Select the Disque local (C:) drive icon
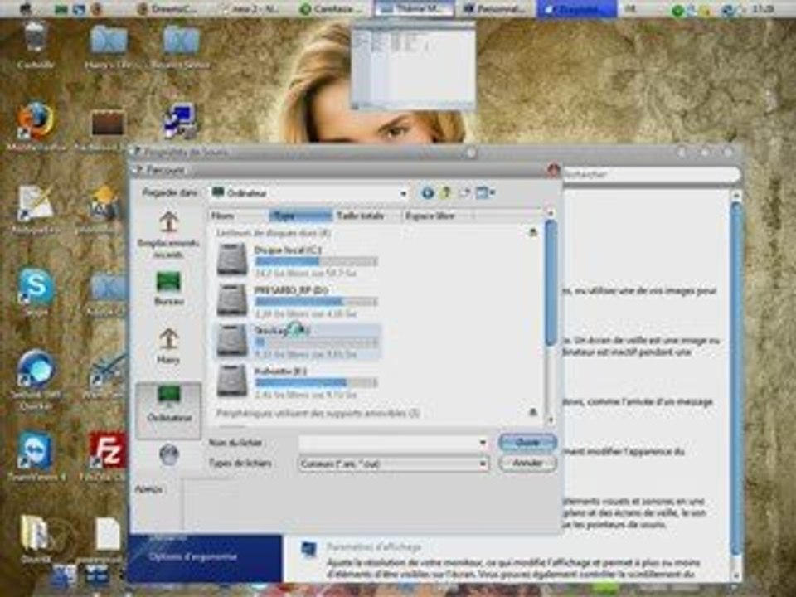The width and height of the screenshot is (796, 597). 232,260
